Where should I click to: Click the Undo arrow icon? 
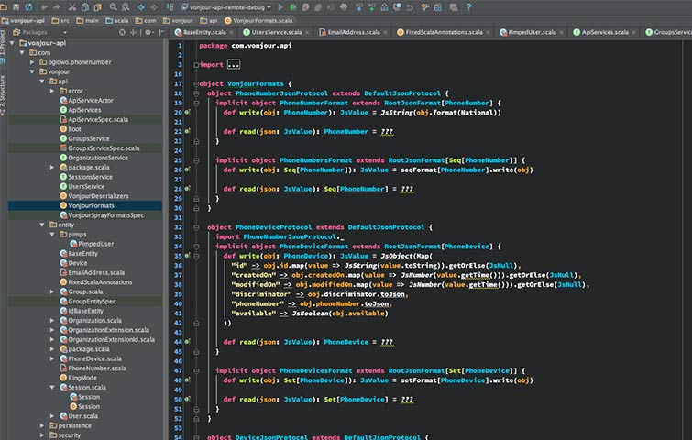[44, 7]
